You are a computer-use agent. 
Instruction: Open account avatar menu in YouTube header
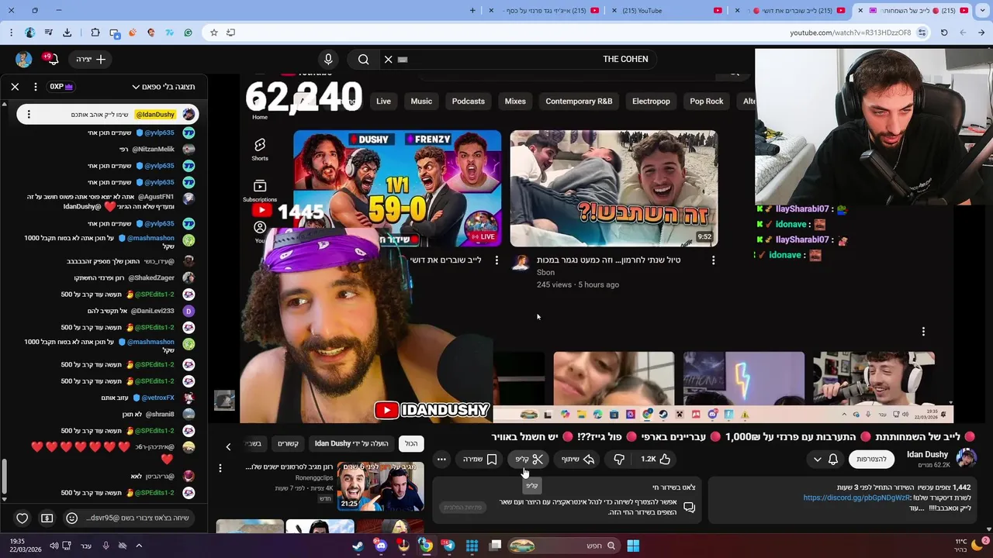[x=23, y=59]
